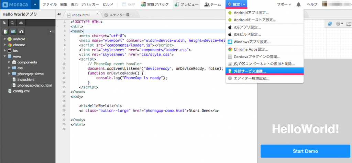Click code line console.log("PhoneGap is ready");
This screenshot has height=163, width=352.
[132, 78]
